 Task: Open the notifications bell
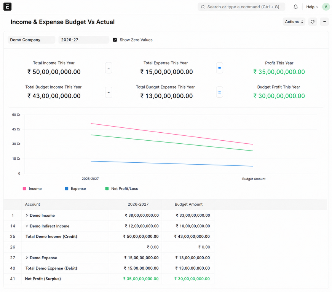pos(295,7)
